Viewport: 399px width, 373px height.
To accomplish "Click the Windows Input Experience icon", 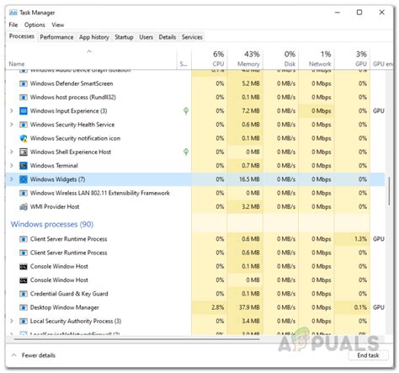I will tap(24, 111).
